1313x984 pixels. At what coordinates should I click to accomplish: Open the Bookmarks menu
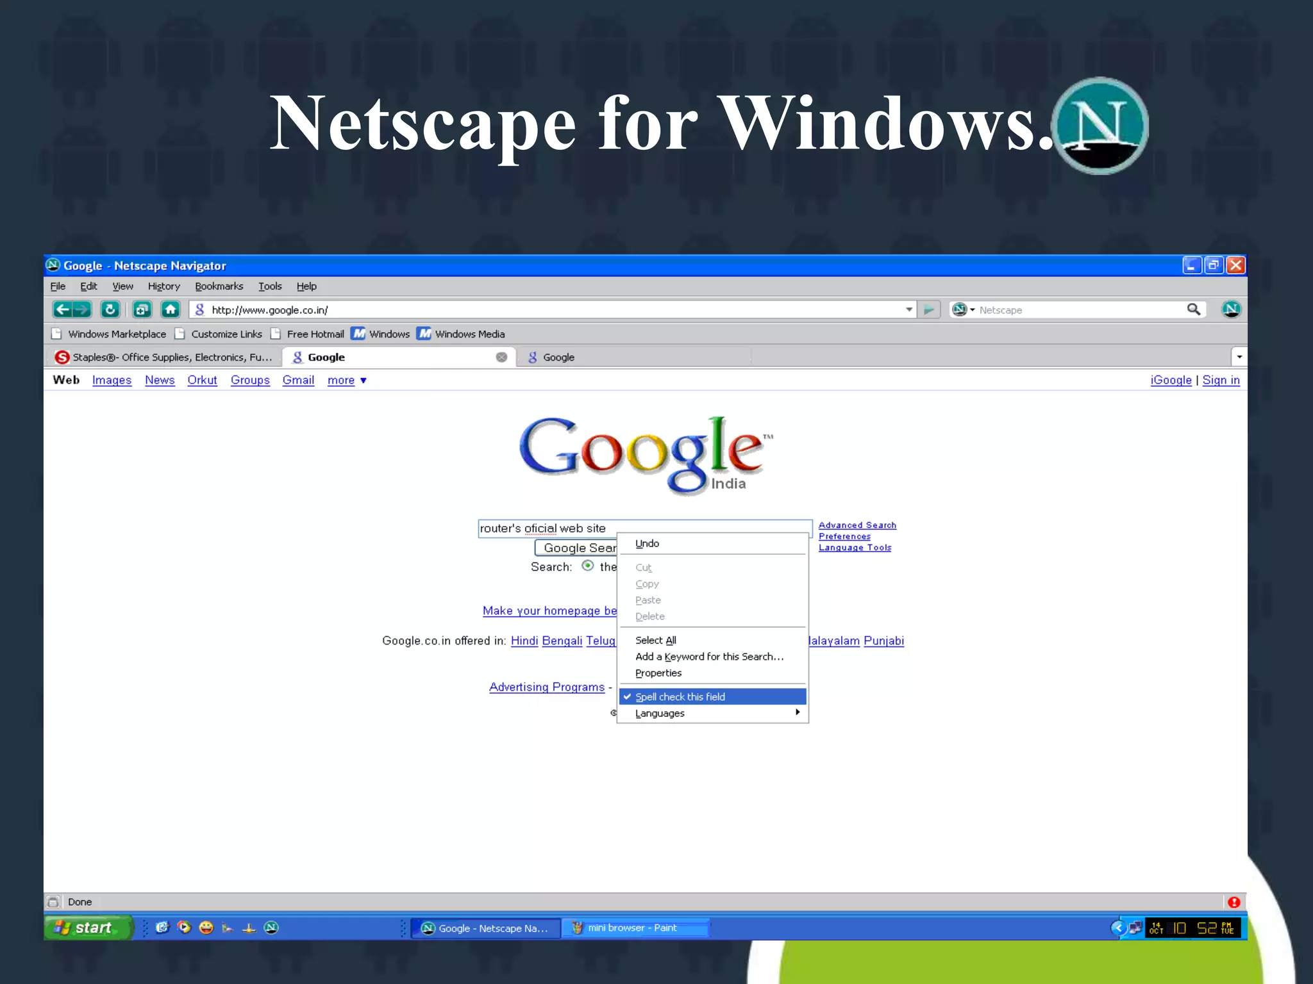219,286
